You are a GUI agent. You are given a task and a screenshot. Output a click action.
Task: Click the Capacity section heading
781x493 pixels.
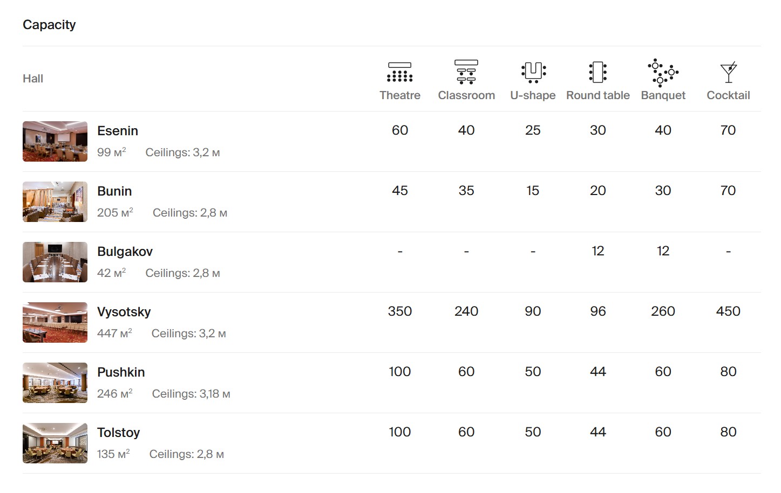tap(49, 25)
